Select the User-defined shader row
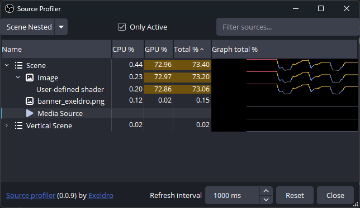The image size is (360, 208). (x=70, y=89)
